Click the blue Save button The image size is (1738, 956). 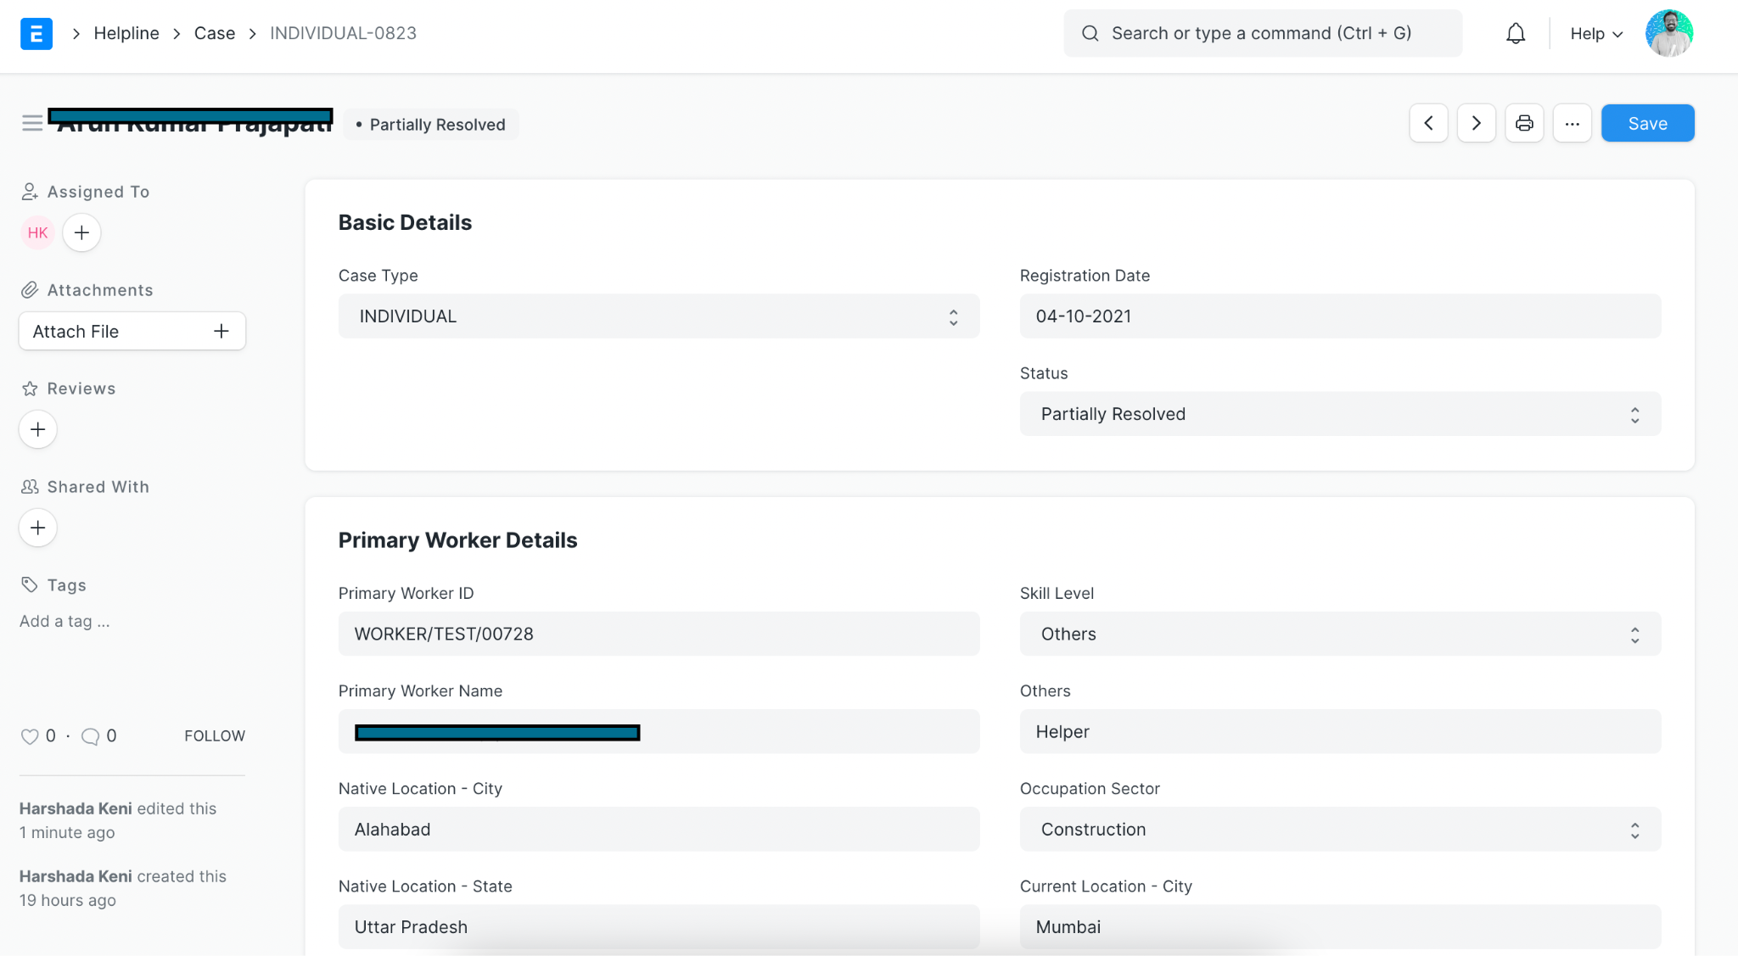(x=1647, y=124)
